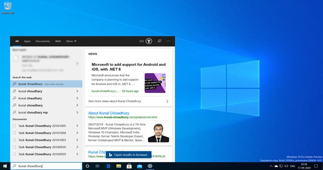Expand arrow for Task-Kunal Chowdhury-20161004
This screenshot has width=323, height=170.
(x=77, y=133)
